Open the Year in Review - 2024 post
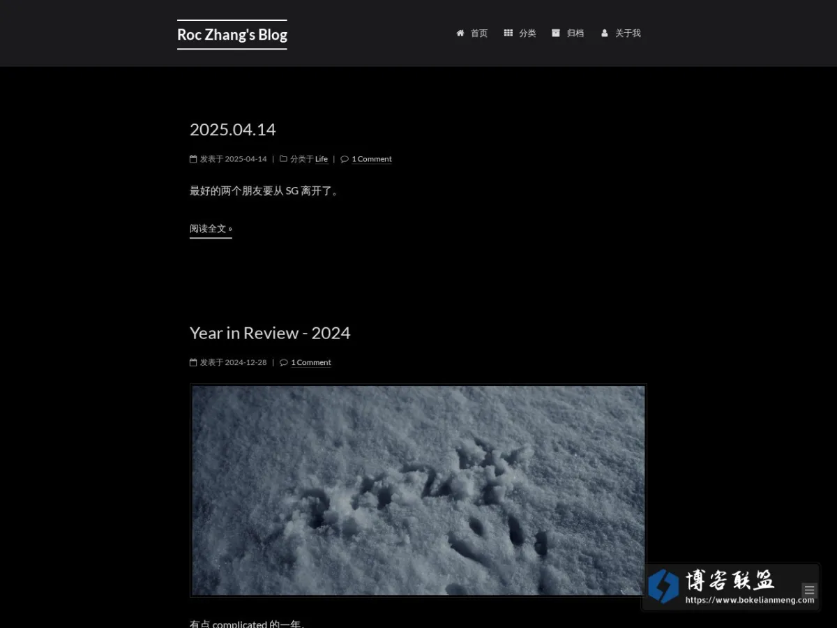This screenshot has width=837, height=628. tap(270, 334)
